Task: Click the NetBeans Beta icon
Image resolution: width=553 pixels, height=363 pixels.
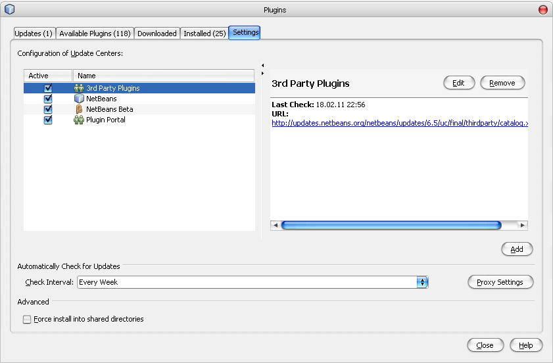Action: [x=79, y=109]
